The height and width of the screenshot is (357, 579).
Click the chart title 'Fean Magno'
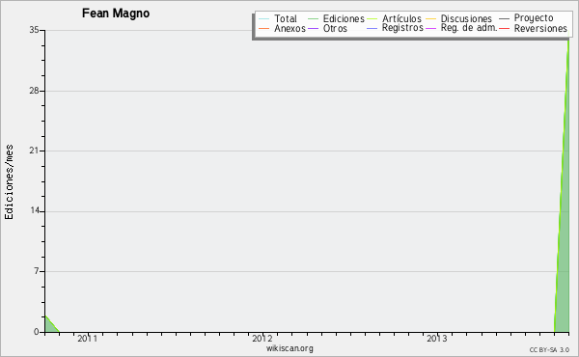click(x=116, y=14)
